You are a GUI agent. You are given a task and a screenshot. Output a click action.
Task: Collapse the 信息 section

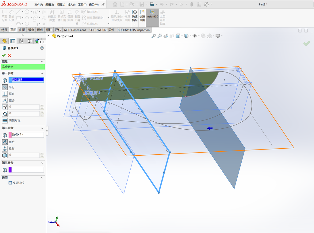point(42,61)
